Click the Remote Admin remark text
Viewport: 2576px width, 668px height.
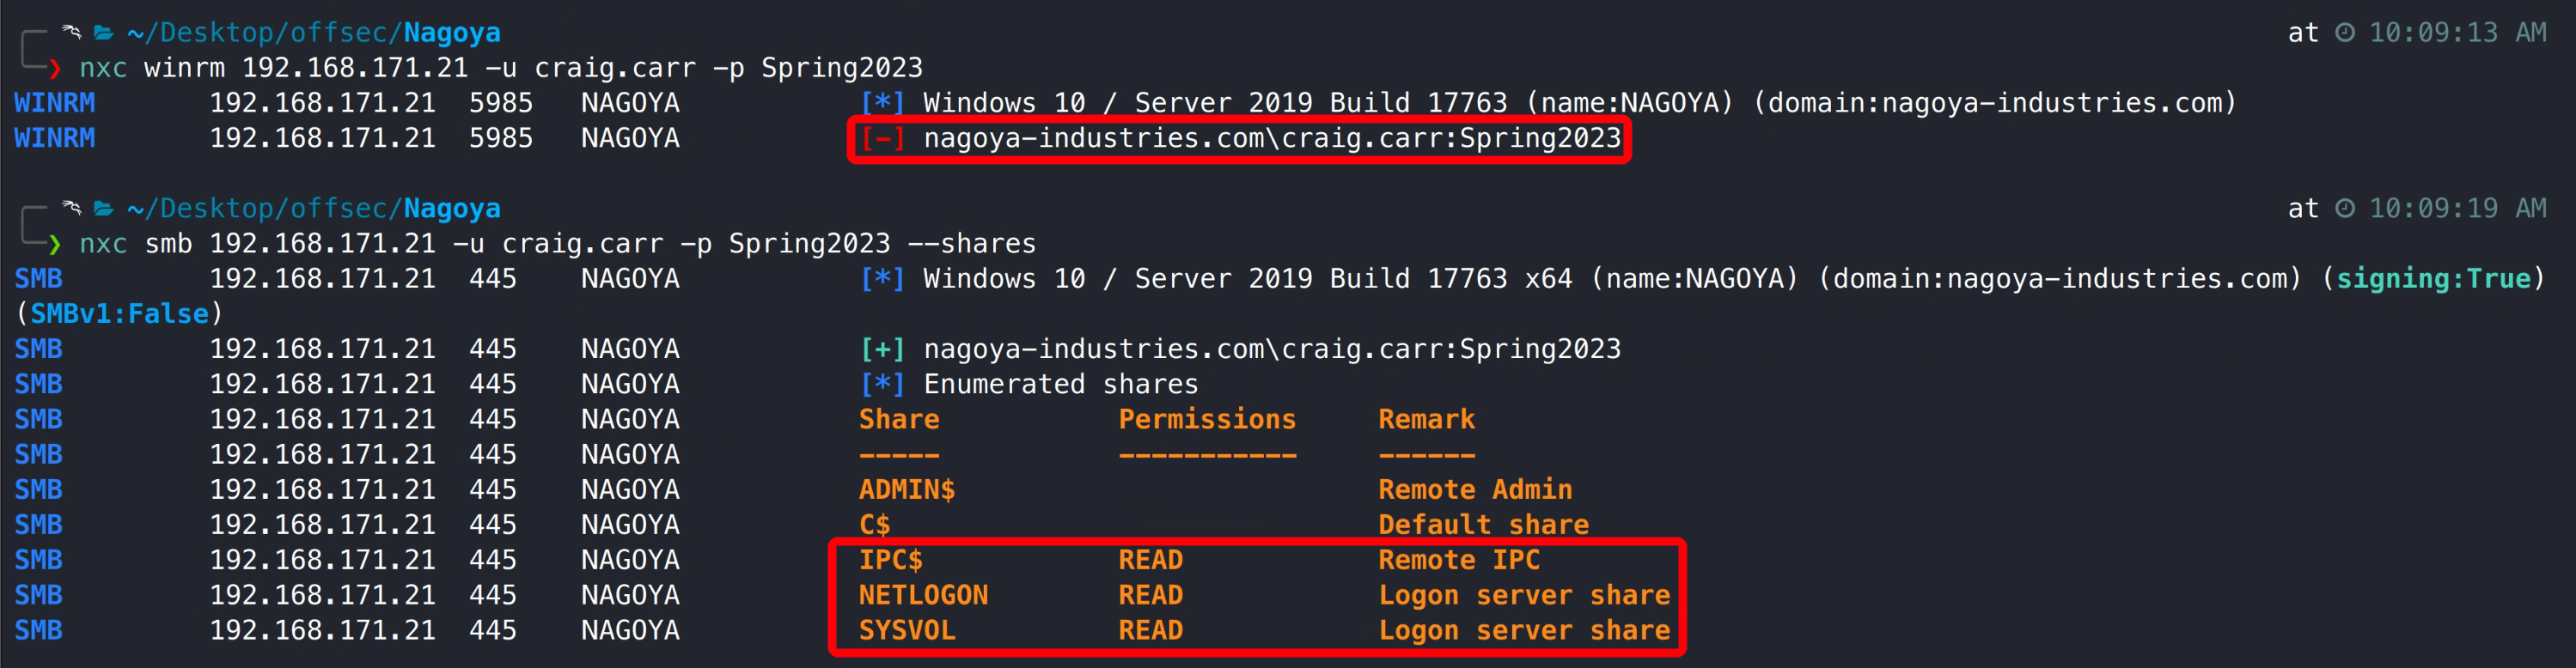1474,490
